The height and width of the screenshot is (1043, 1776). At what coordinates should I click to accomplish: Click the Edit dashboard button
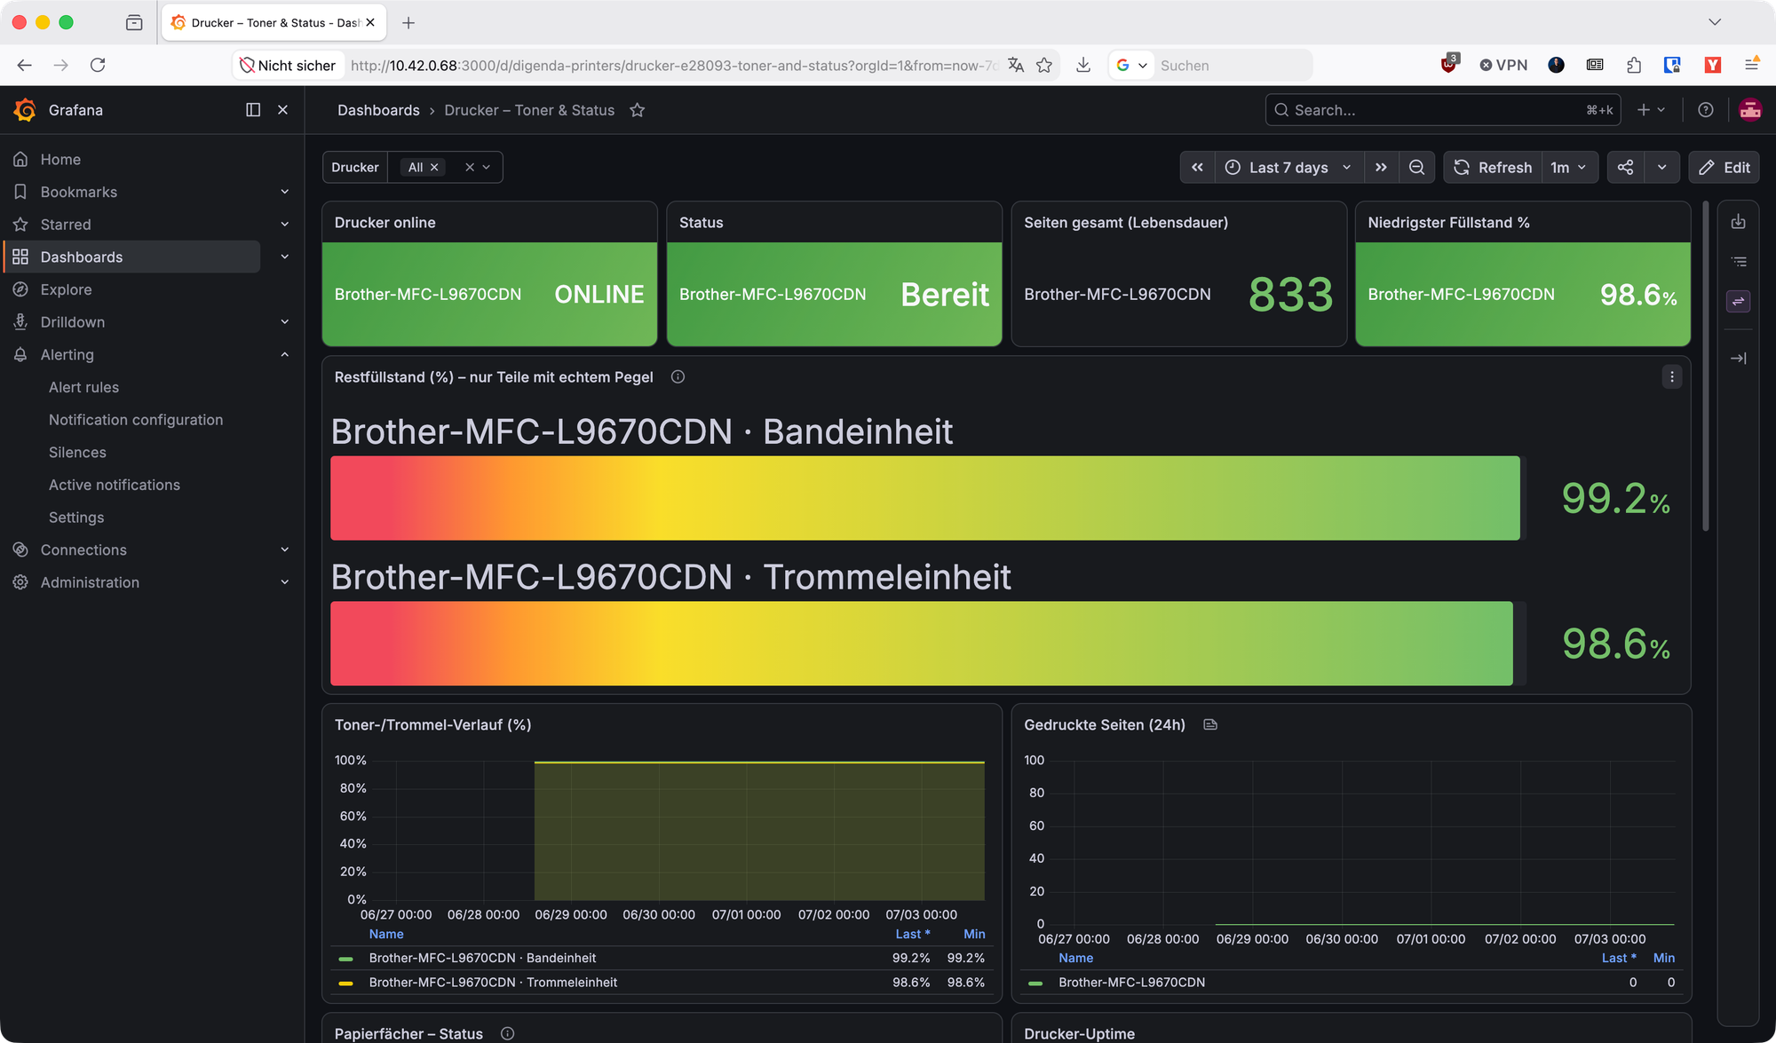pyautogui.click(x=1724, y=167)
